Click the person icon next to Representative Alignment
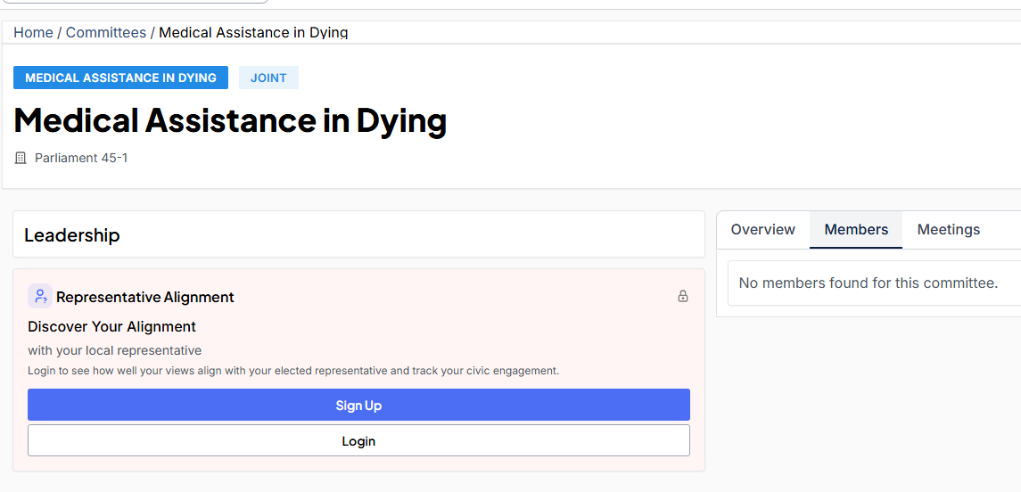 pyautogui.click(x=39, y=296)
